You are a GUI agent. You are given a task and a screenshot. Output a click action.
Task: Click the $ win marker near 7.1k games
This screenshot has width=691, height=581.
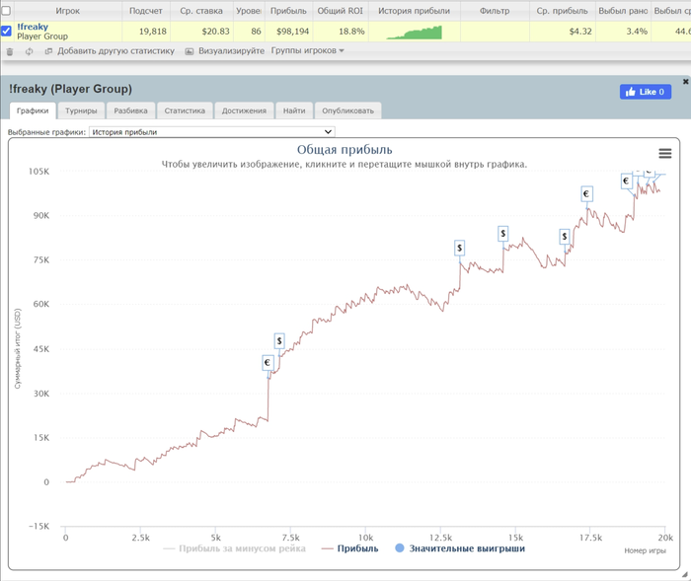pos(279,341)
